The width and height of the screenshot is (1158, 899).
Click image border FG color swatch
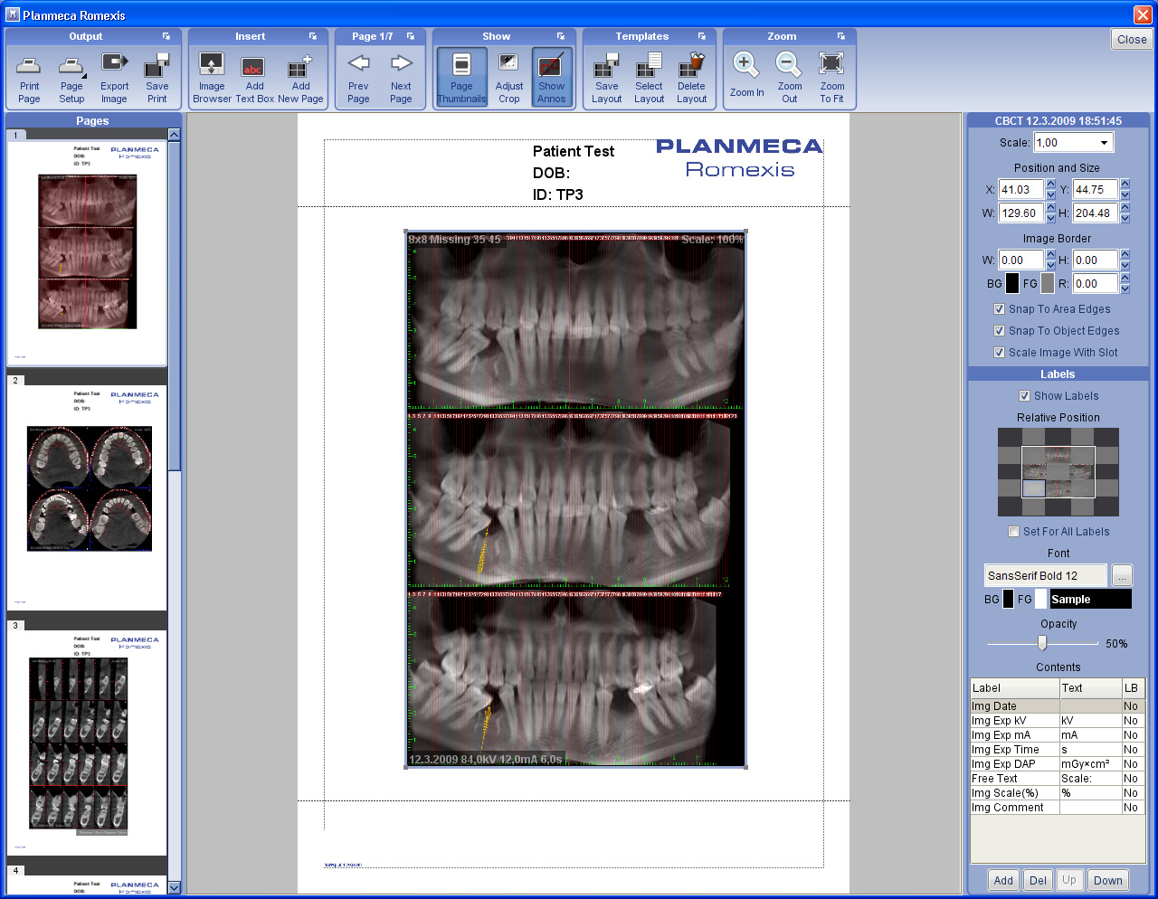(x=1048, y=283)
